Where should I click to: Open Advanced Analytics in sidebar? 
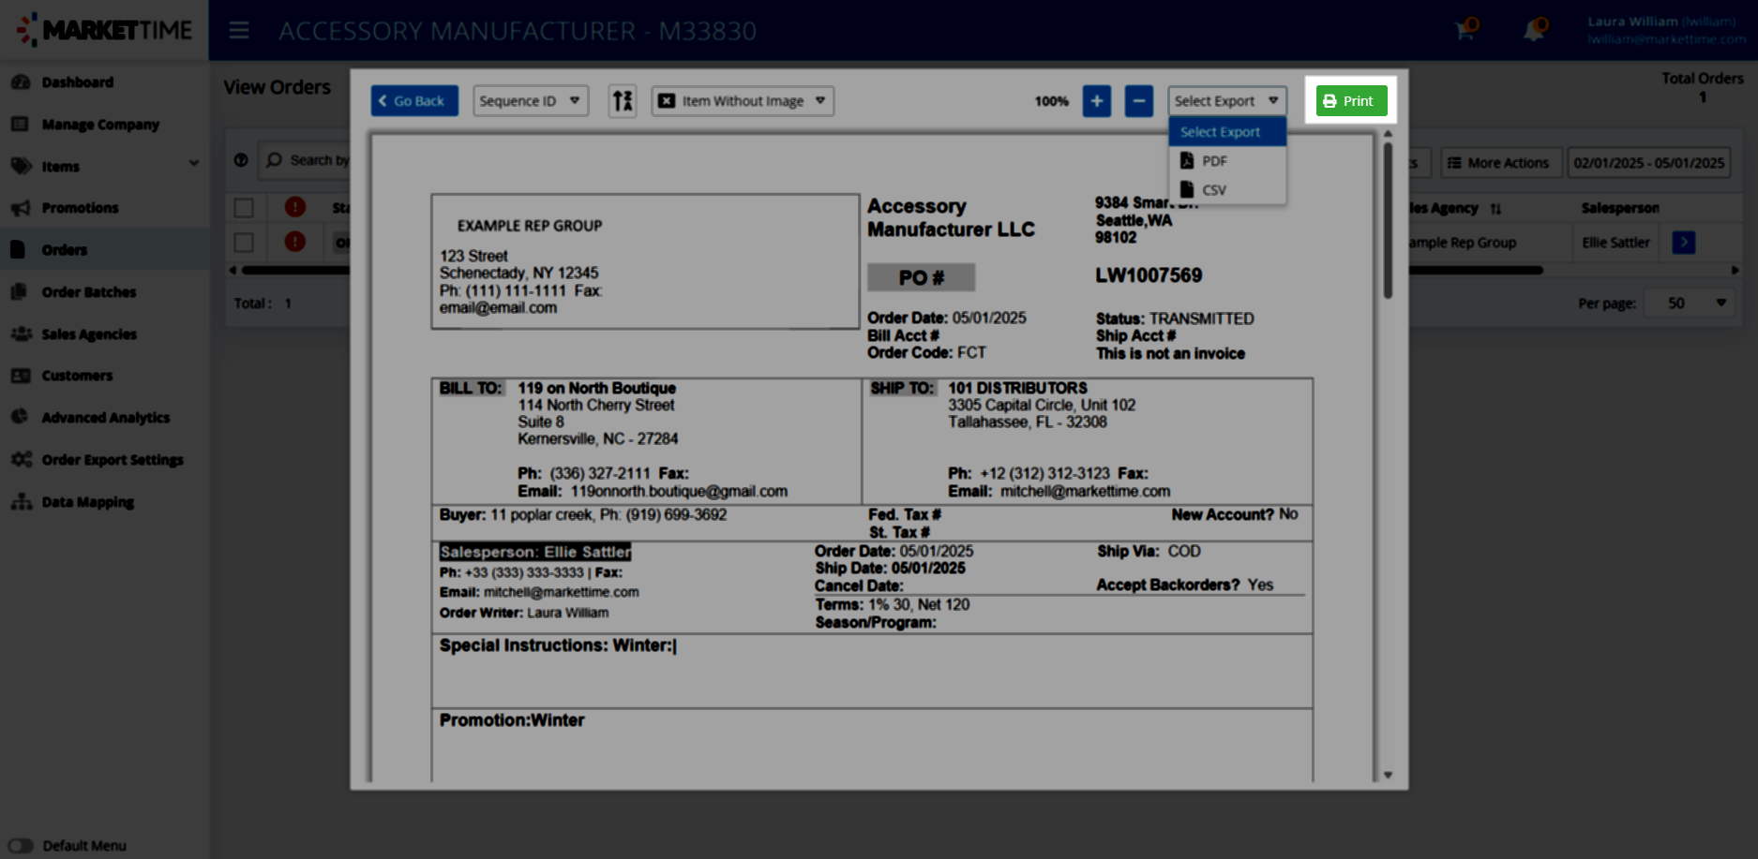[x=104, y=418]
